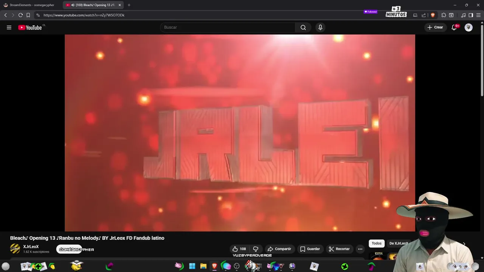Open File Explorer from taskbar
This screenshot has width=484, height=272.
[203, 266]
